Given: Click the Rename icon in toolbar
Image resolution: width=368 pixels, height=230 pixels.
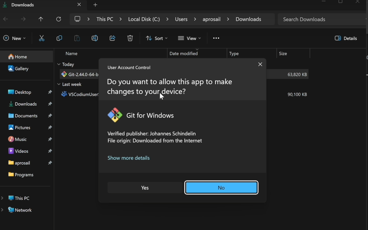Looking at the screenshot, I should pyautogui.click(x=95, y=38).
